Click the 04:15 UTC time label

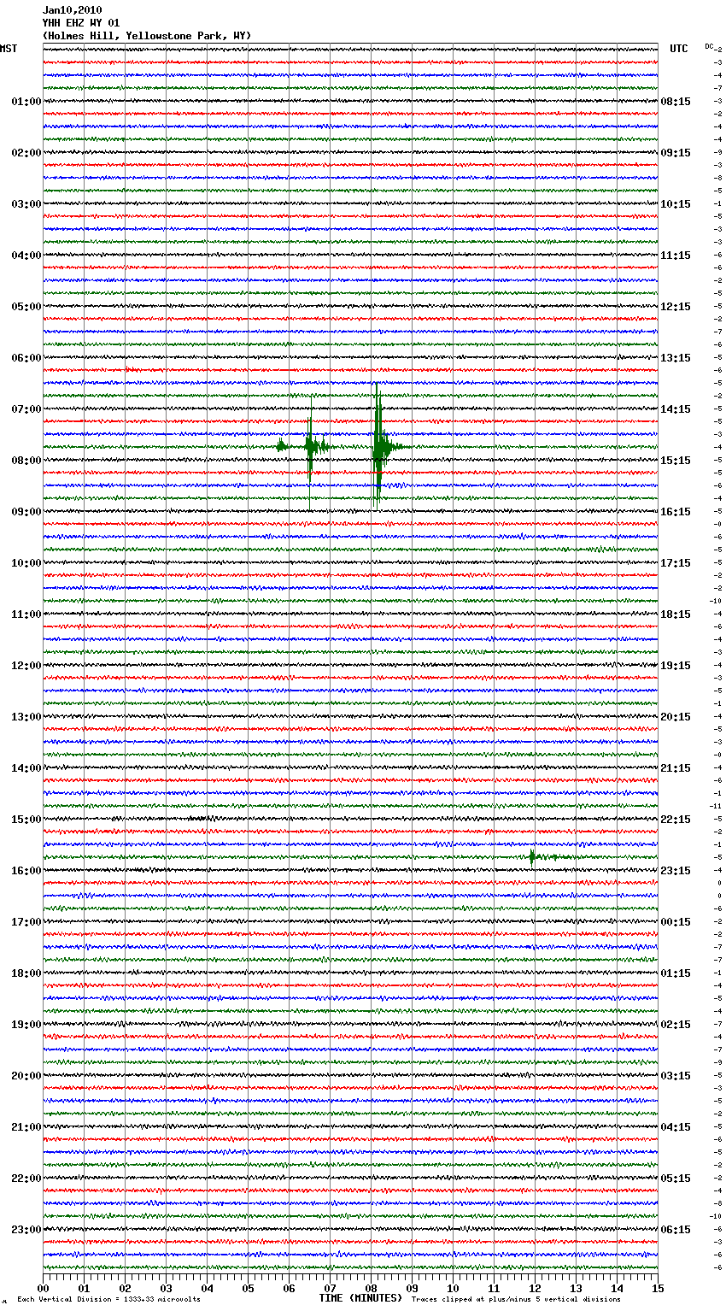[x=676, y=1127]
